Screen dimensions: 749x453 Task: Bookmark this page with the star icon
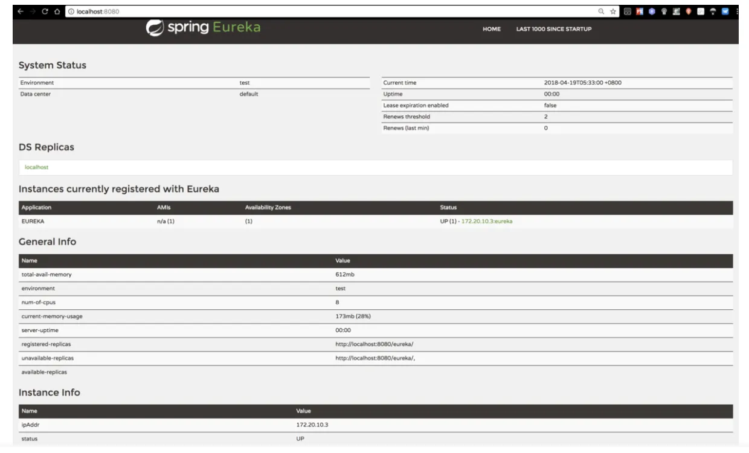[613, 11]
